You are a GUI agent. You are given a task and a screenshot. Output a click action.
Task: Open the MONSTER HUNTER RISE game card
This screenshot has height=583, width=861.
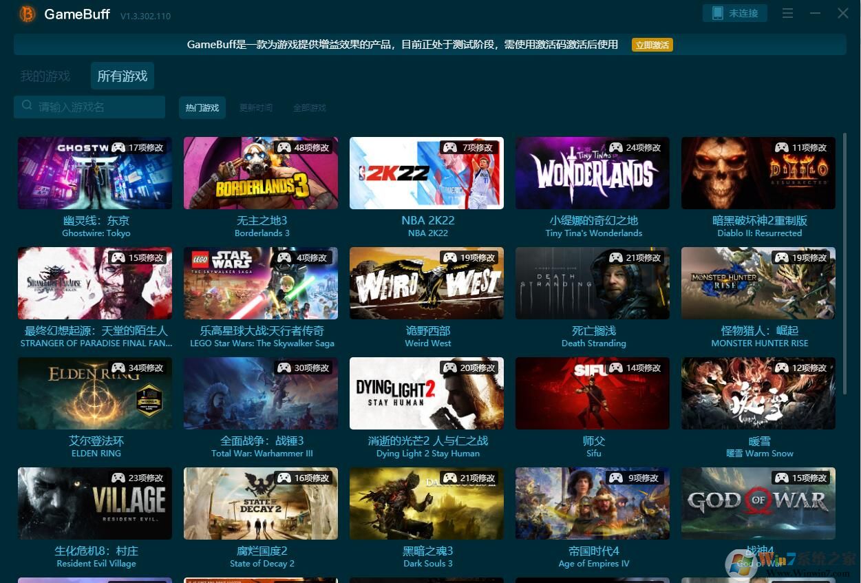pyautogui.click(x=758, y=283)
